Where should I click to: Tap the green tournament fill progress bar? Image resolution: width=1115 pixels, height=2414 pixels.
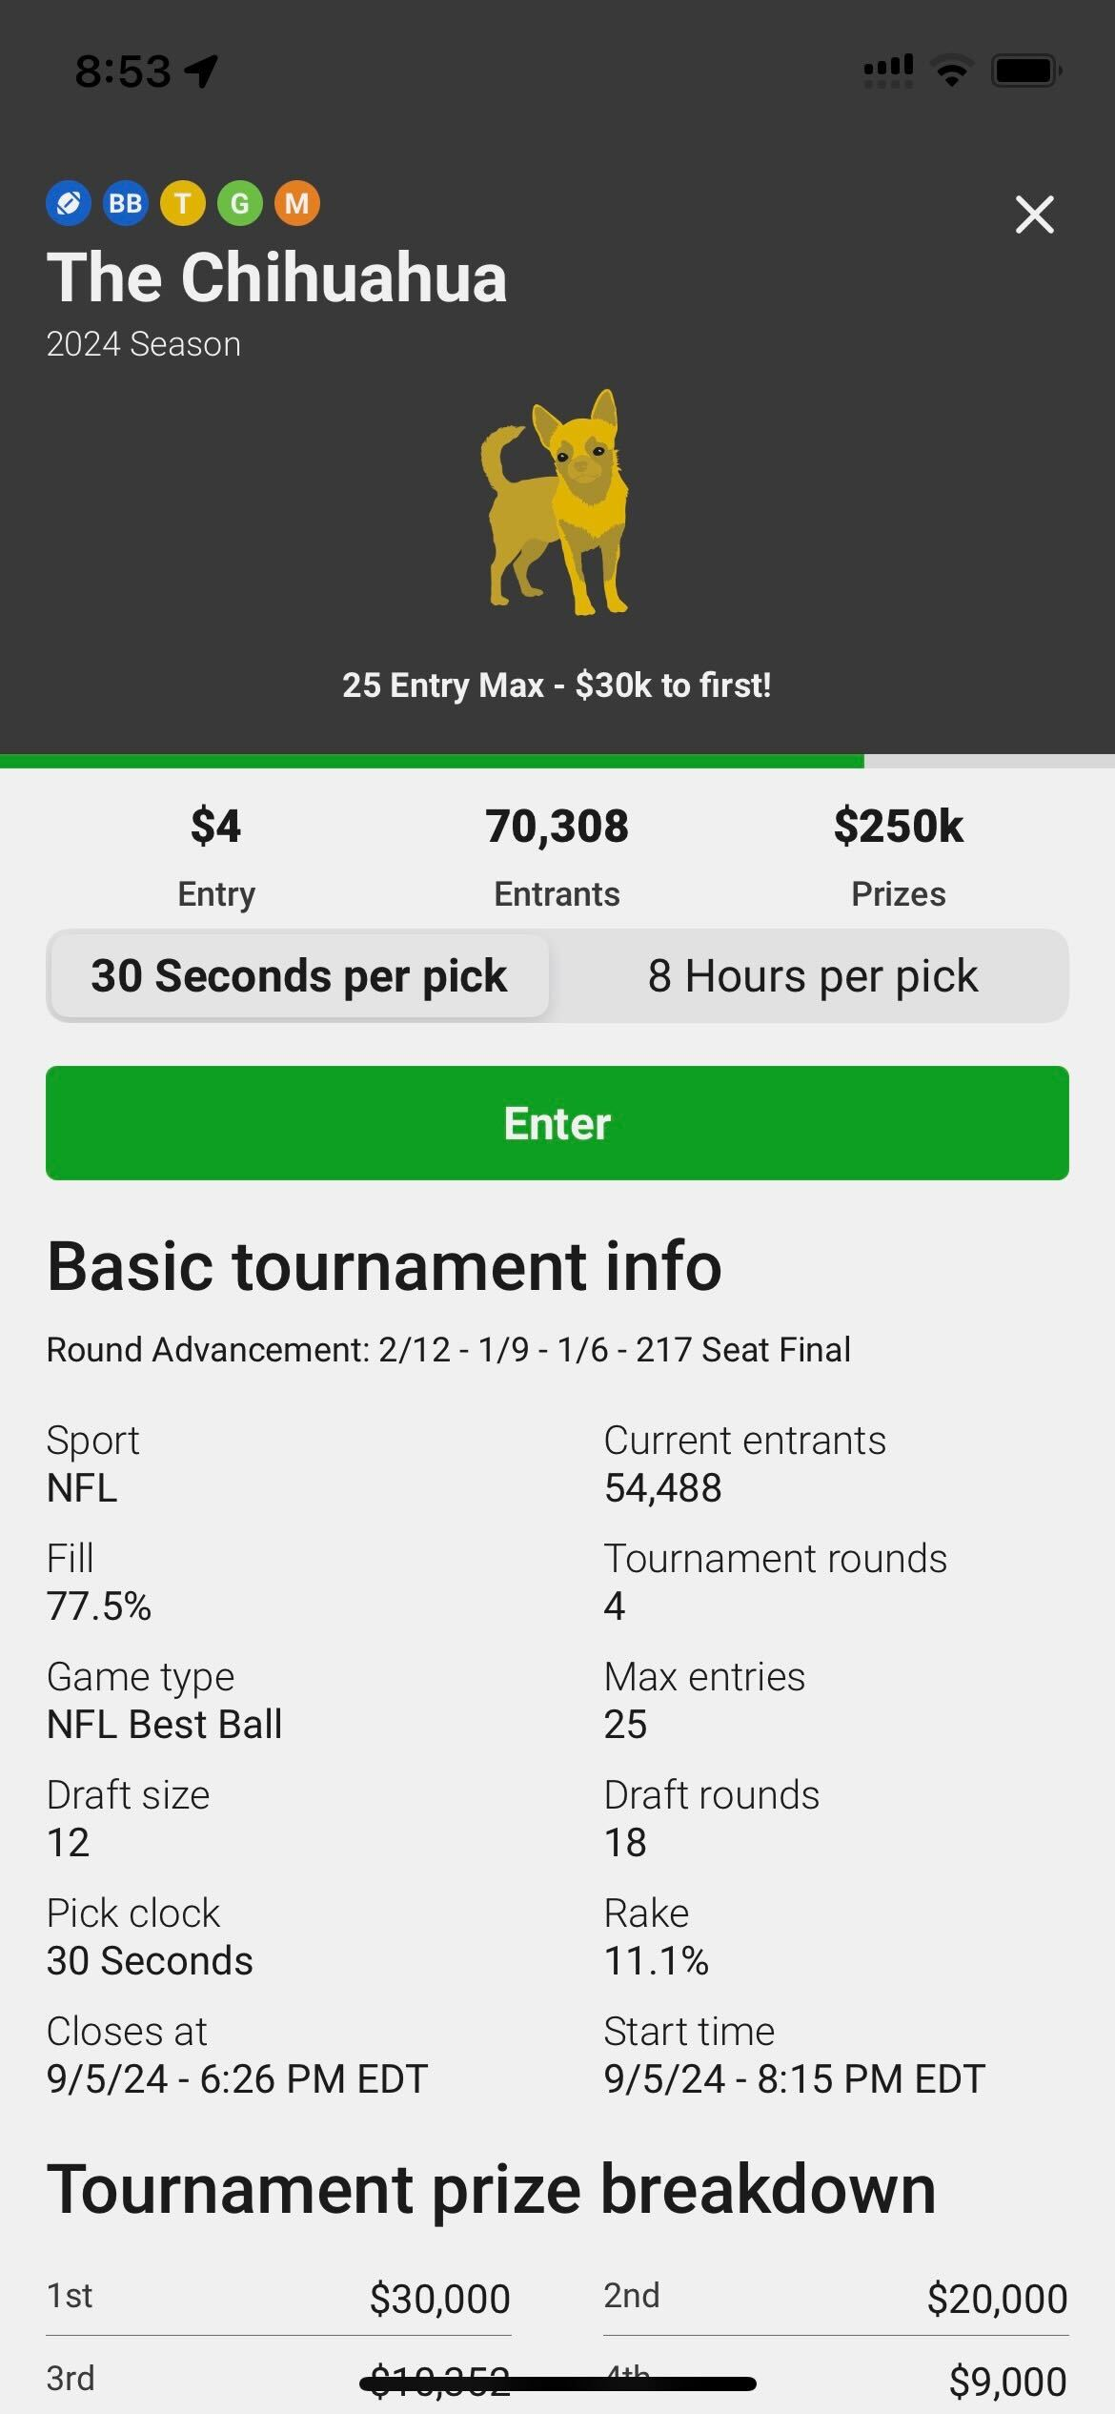(x=432, y=761)
